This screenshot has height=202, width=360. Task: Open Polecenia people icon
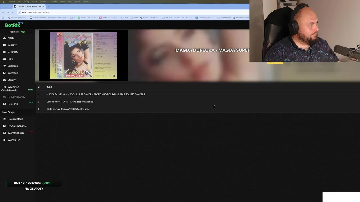click(4, 104)
